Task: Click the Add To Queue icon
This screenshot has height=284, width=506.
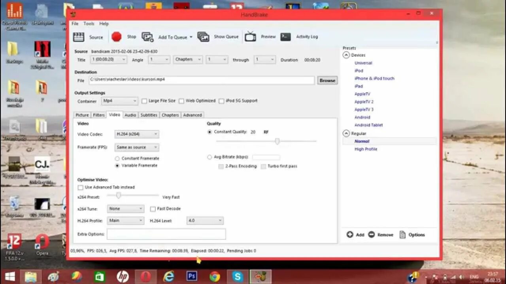Action: [x=147, y=37]
